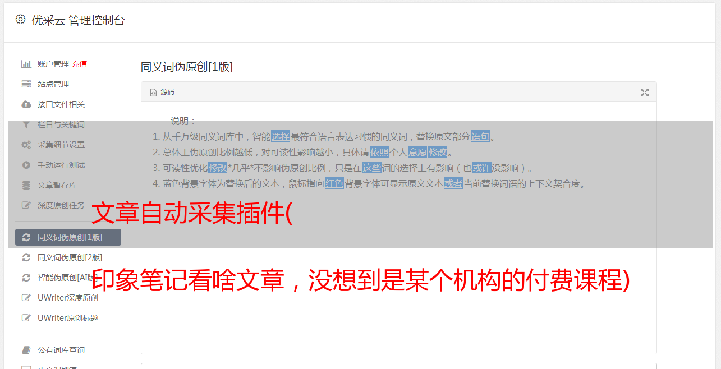Click highlighted word 红色 in text
Screen dimensions: 721x369
(x=334, y=183)
